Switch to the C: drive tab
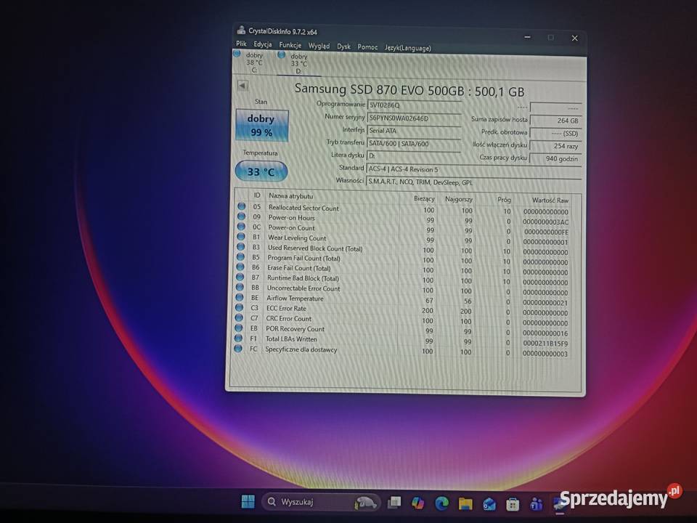Viewport: 697px width, 523px height. [254, 61]
